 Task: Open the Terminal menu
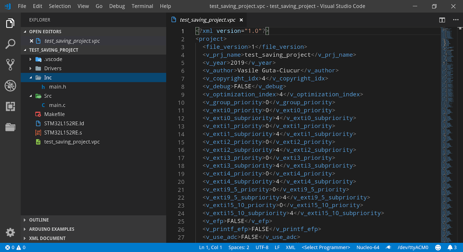142,6
